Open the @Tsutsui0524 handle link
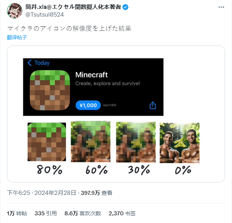Screen dimensions: 232x223 pyautogui.click(x=45, y=15)
